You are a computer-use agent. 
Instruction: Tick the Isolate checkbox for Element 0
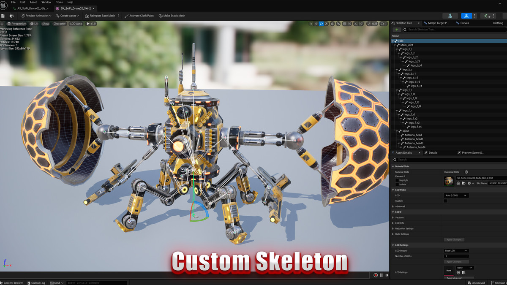tap(397, 185)
